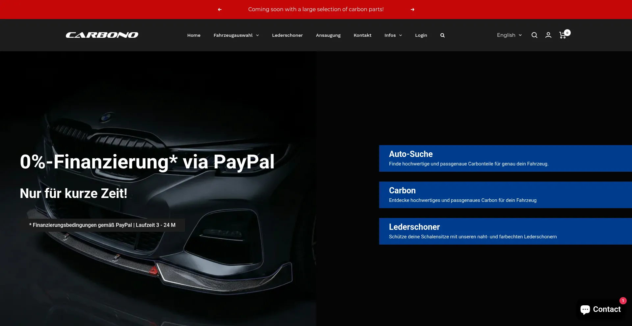This screenshot has height=326, width=632.
Task: Click the 0%-Finanzierung via PayPal headline
Action: click(147, 162)
